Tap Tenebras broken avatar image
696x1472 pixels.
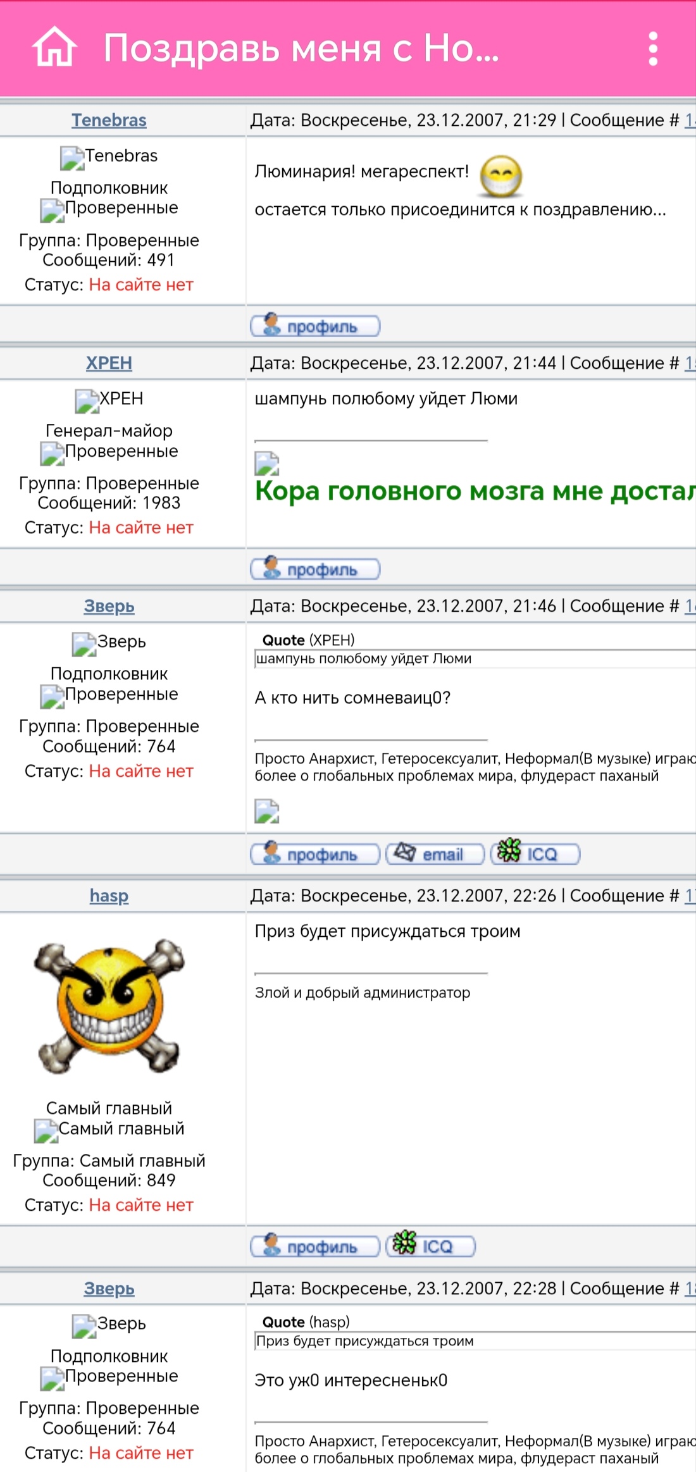(x=72, y=158)
